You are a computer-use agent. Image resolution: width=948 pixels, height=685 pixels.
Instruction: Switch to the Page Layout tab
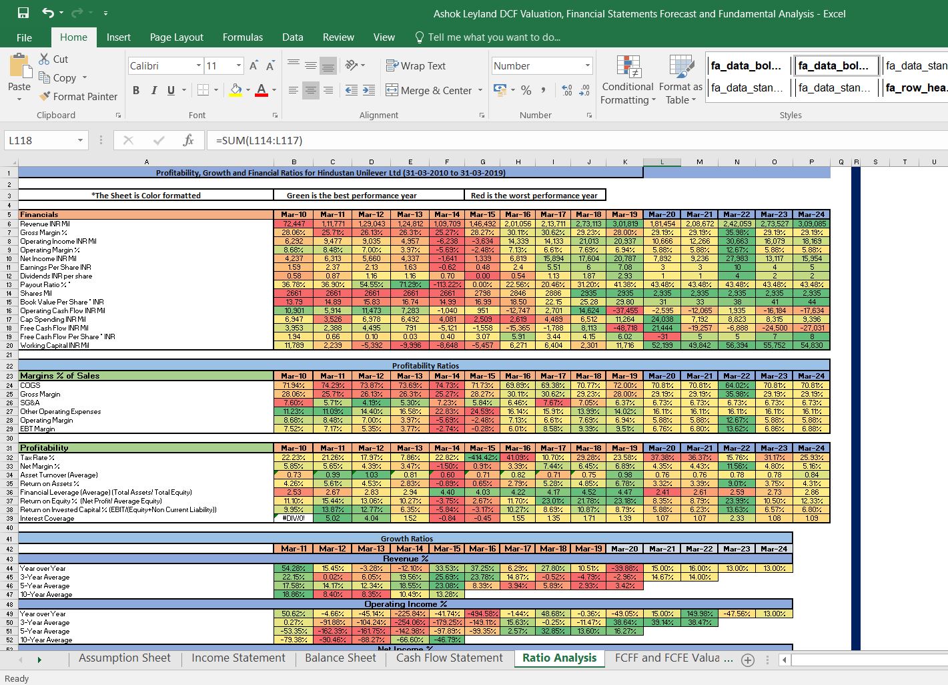click(177, 37)
